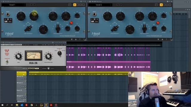Redo change in Vocal 2 EQ
Viewport: 191px width, 107px height.
point(121,5)
